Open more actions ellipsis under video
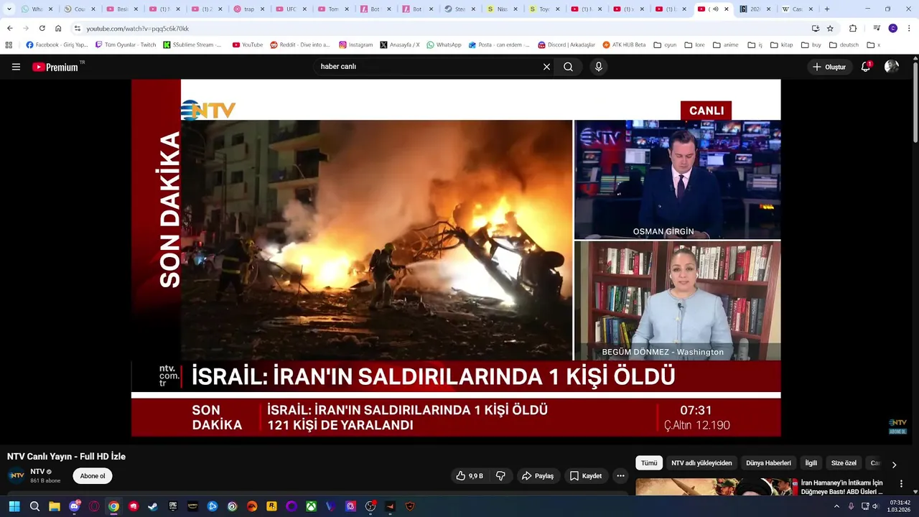The height and width of the screenshot is (517, 919). (x=620, y=475)
